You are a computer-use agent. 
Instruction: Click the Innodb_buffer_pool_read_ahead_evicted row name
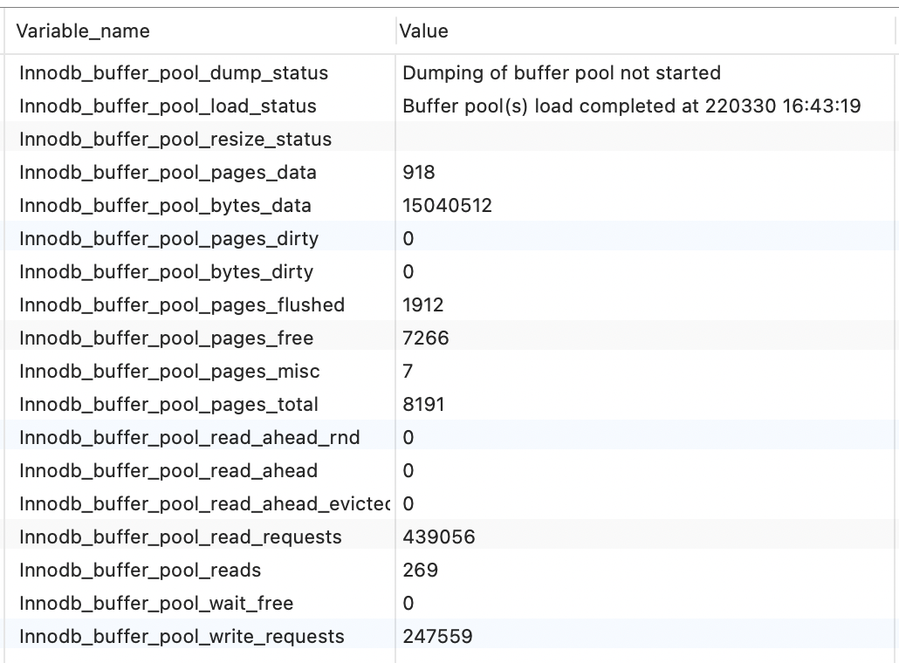[204, 504]
